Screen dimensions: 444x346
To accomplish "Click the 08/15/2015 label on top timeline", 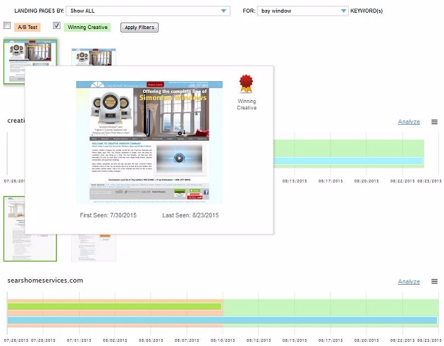I will 295,181.
